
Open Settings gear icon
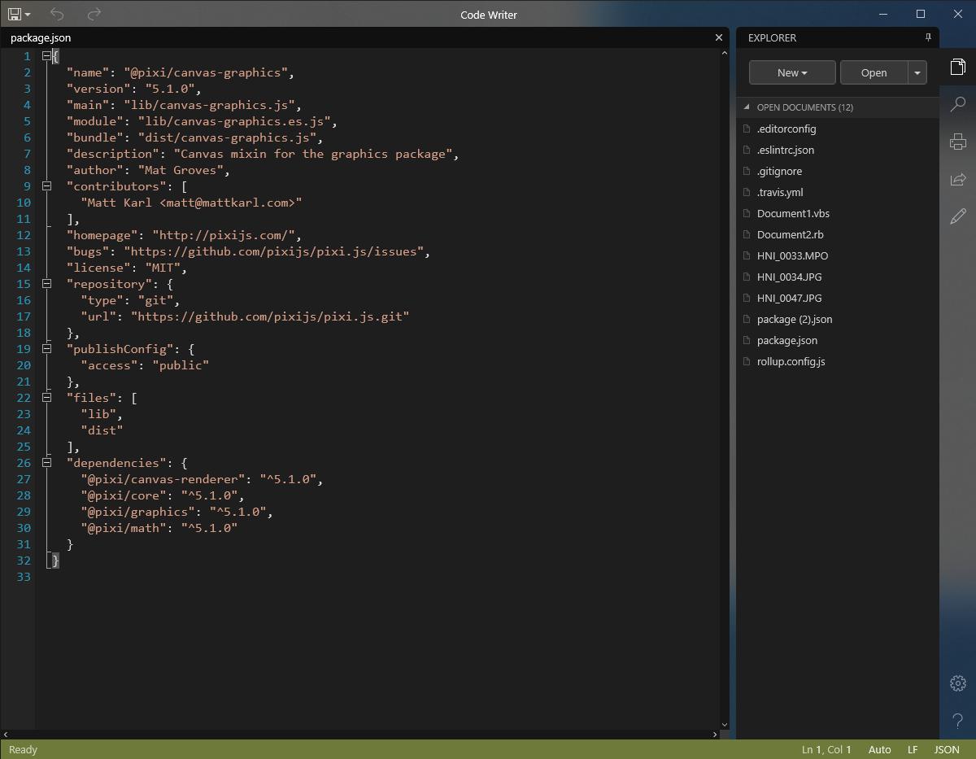click(x=958, y=683)
